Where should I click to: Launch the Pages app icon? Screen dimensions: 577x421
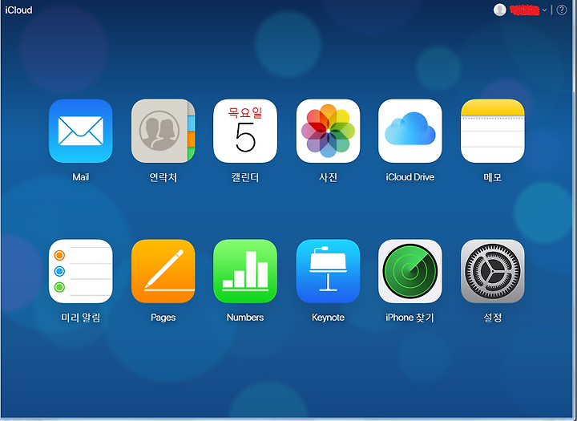click(x=163, y=271)
